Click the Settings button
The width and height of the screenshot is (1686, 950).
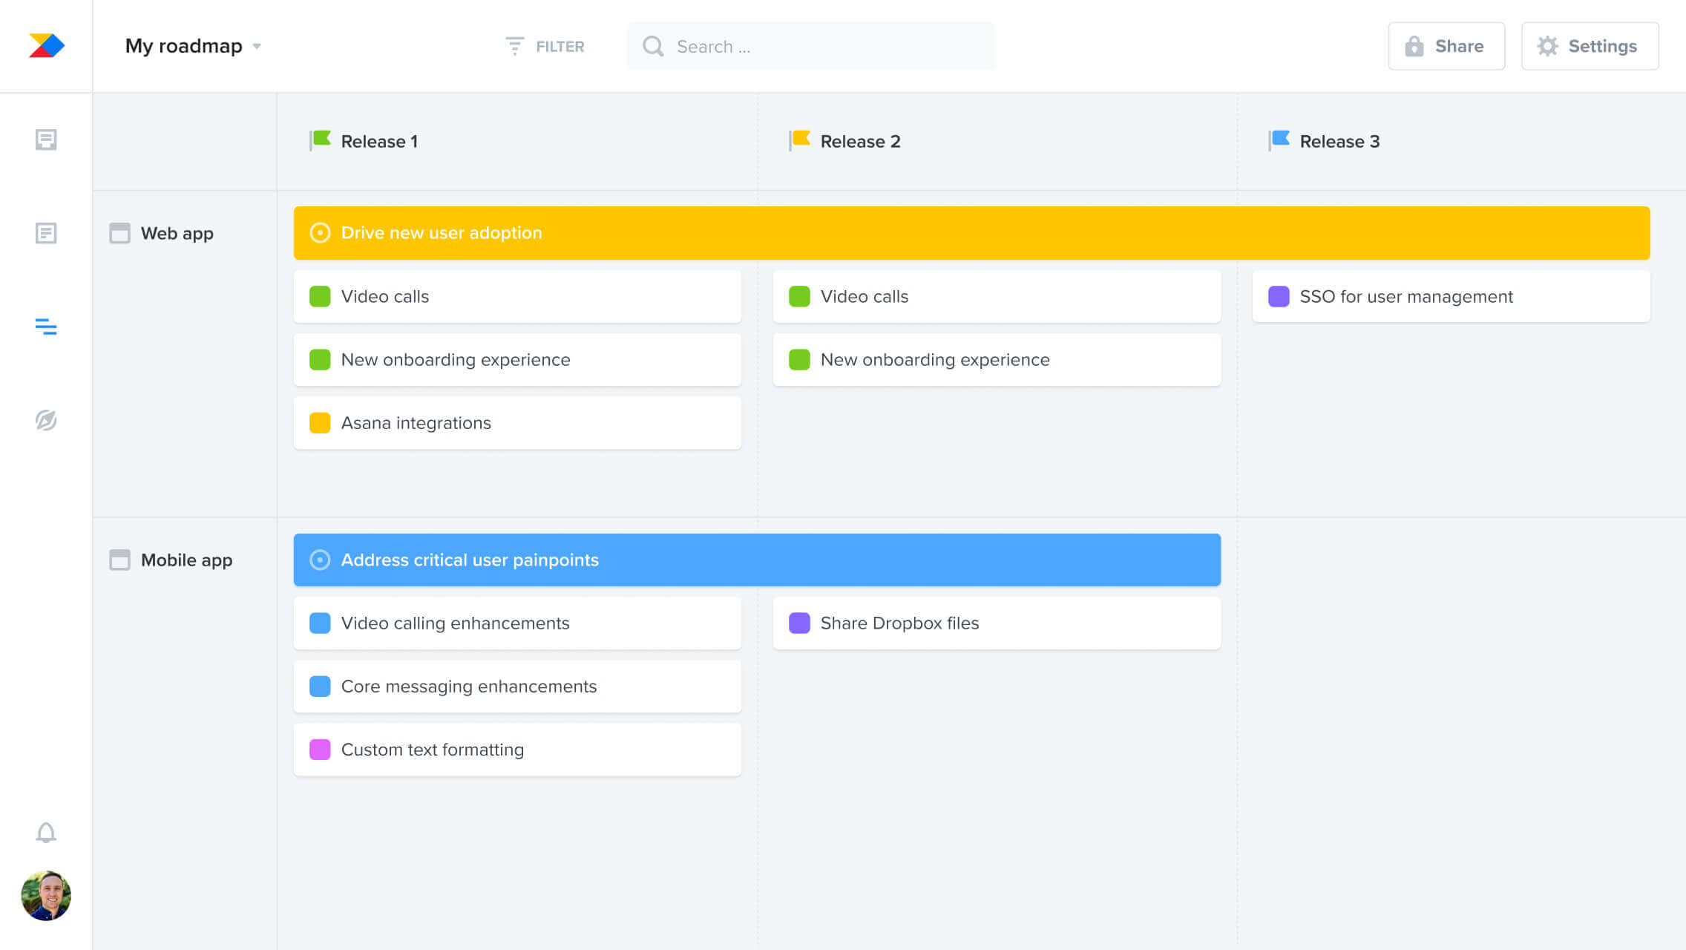pyautogui.click(x=1601, y=46)
